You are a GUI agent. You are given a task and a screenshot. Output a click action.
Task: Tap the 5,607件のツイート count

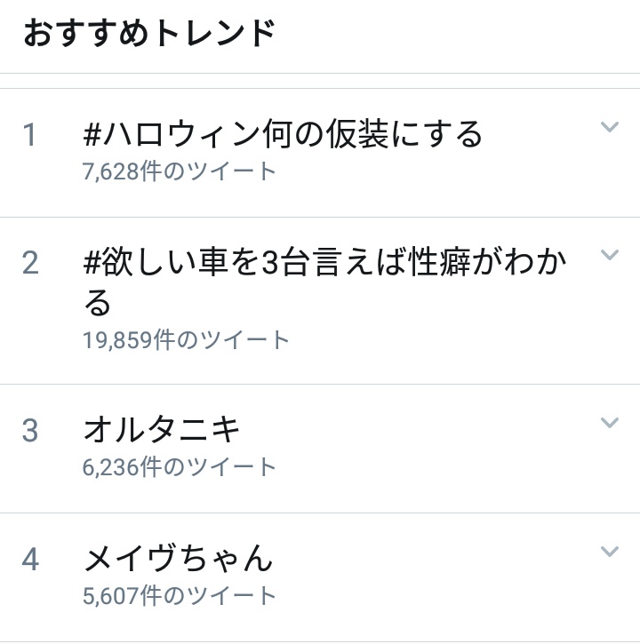click(180, 595)
